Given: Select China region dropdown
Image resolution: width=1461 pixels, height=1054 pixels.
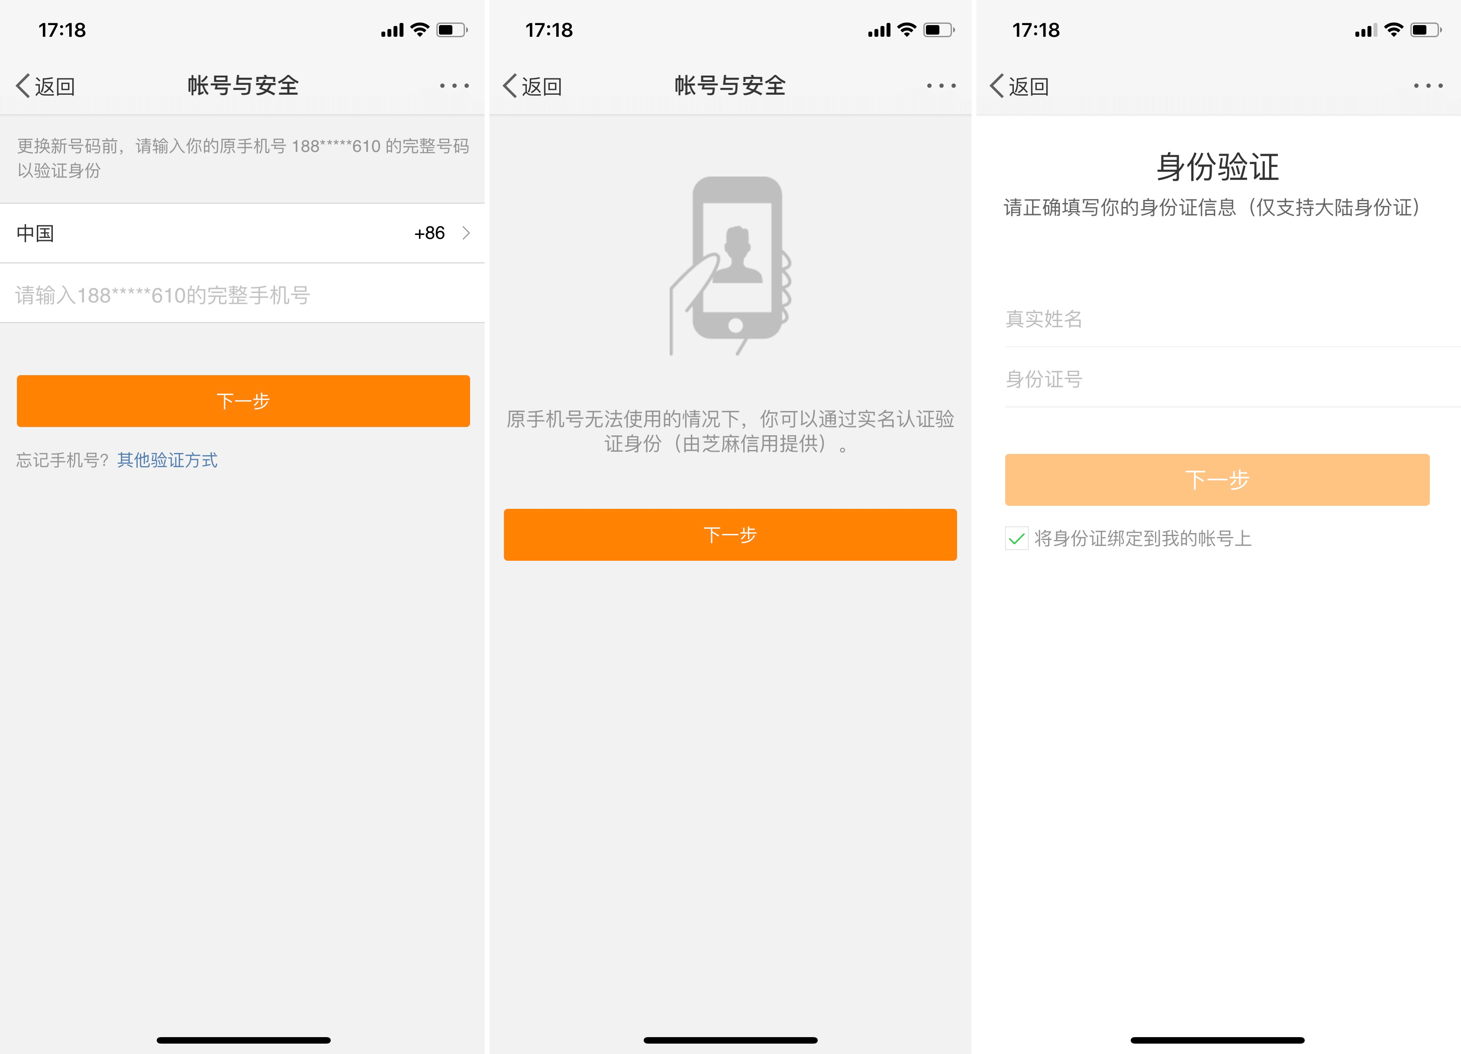Looking at the screenshot, I should coord(243,232).
